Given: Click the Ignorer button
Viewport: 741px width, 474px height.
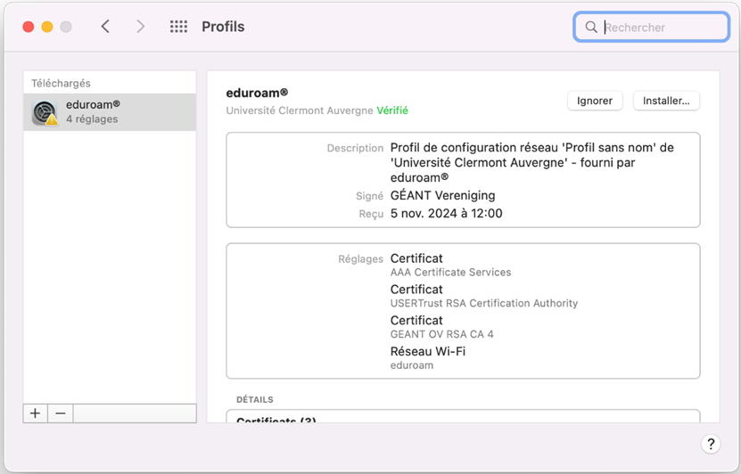Looking at the screenshot, I should [x=595, y=101].
